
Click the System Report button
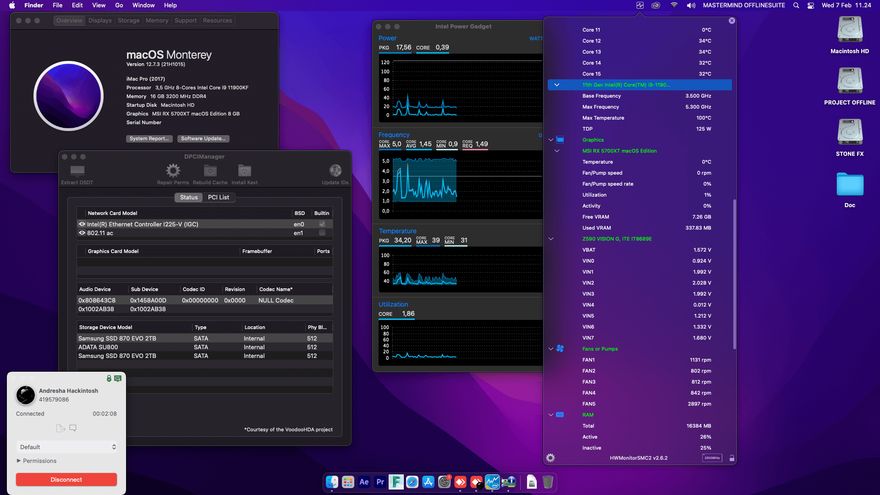149,138
